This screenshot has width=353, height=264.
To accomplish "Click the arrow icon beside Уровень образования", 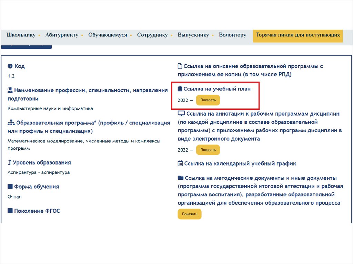I will (9, 162).
